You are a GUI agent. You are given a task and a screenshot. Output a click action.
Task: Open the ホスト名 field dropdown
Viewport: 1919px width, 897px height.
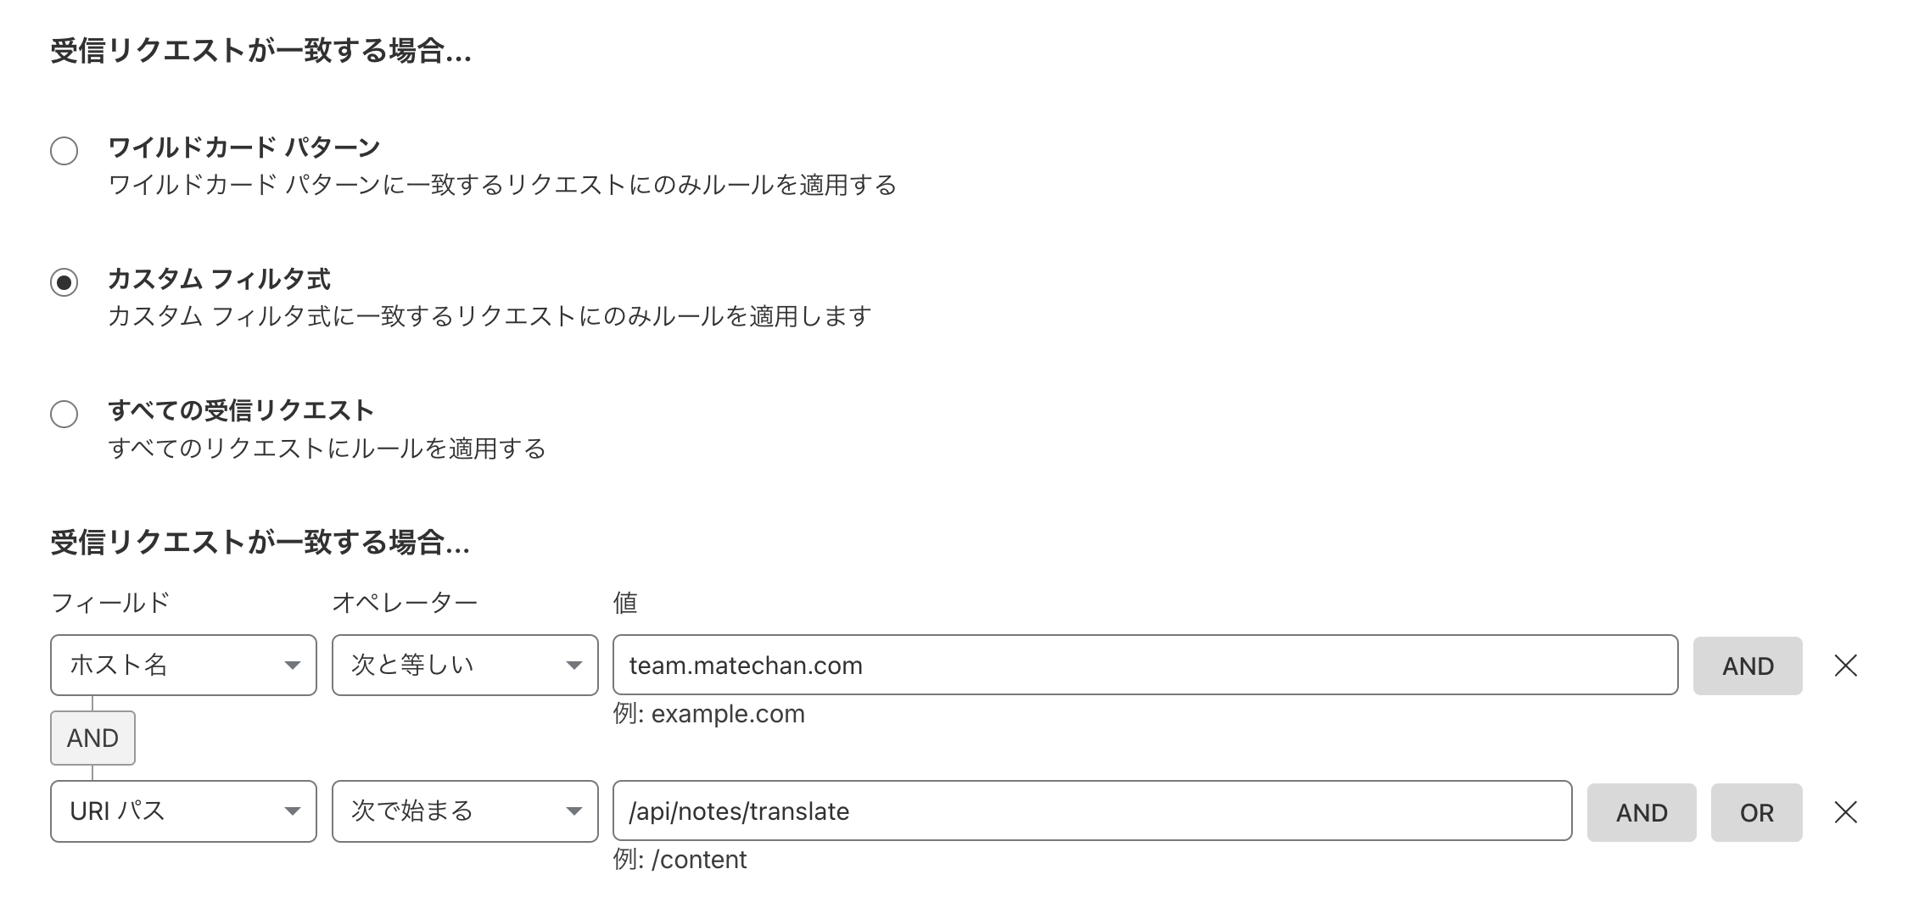(182, 666)
